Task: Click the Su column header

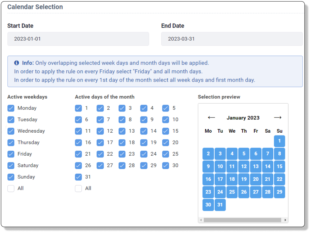Action: point(279,131)
